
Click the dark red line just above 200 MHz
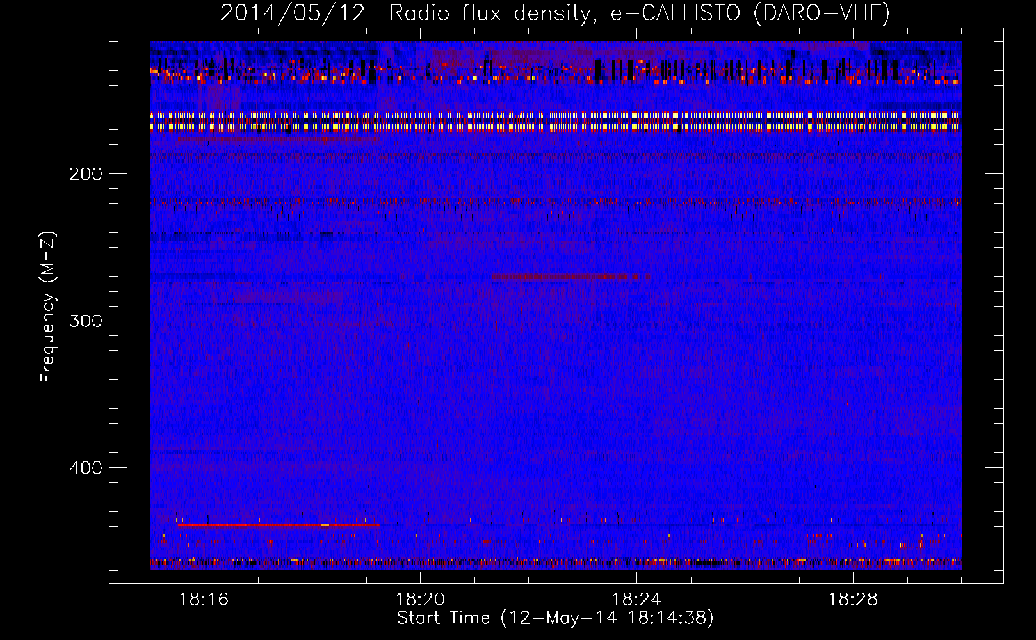[279, 139]
